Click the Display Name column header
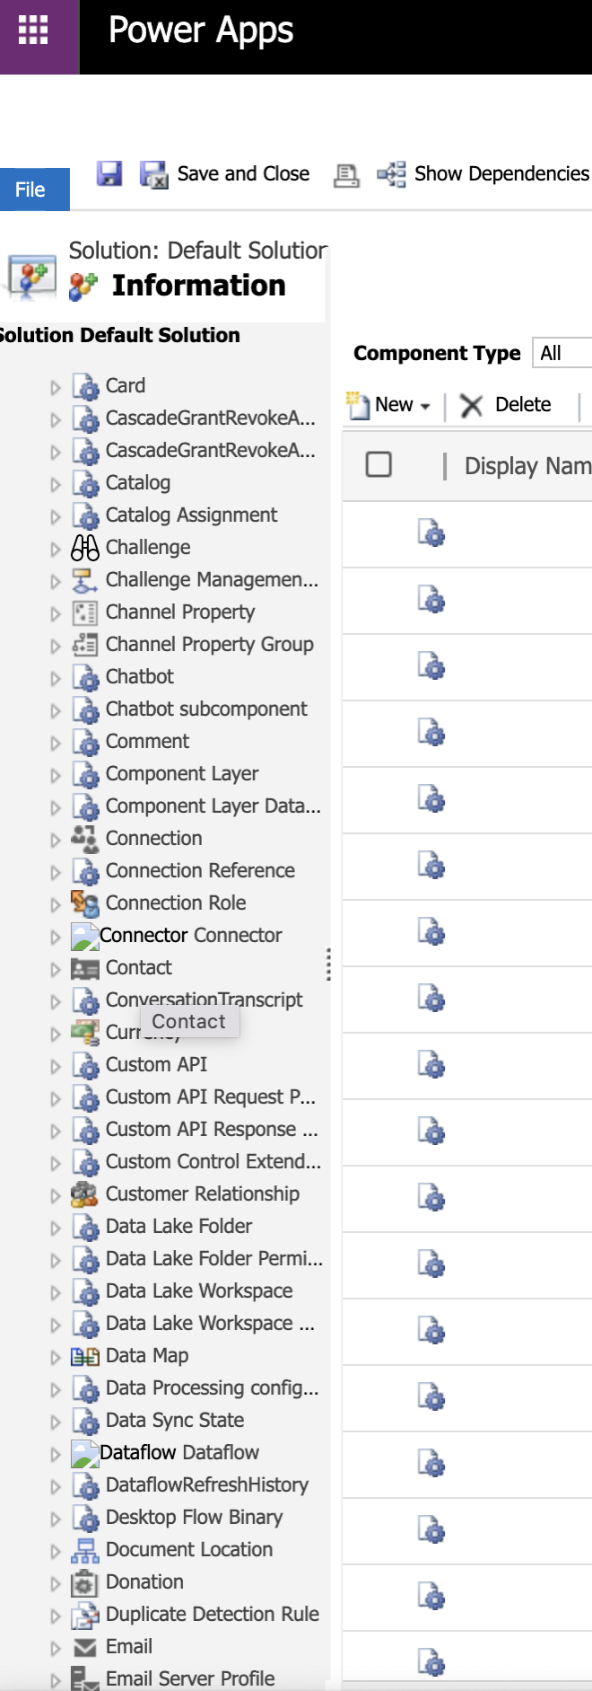The height and width of the screenshot is (1691, 592). (527, 466)
